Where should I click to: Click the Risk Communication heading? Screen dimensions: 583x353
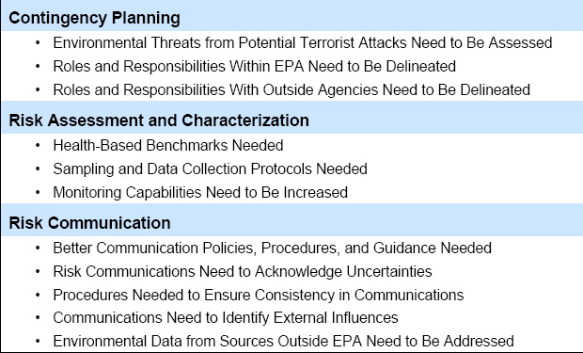pyautogui.click(x=89, y=223)
